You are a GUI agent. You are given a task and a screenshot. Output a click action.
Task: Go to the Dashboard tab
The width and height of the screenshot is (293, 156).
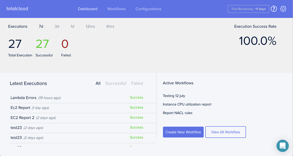coord(88,9)
